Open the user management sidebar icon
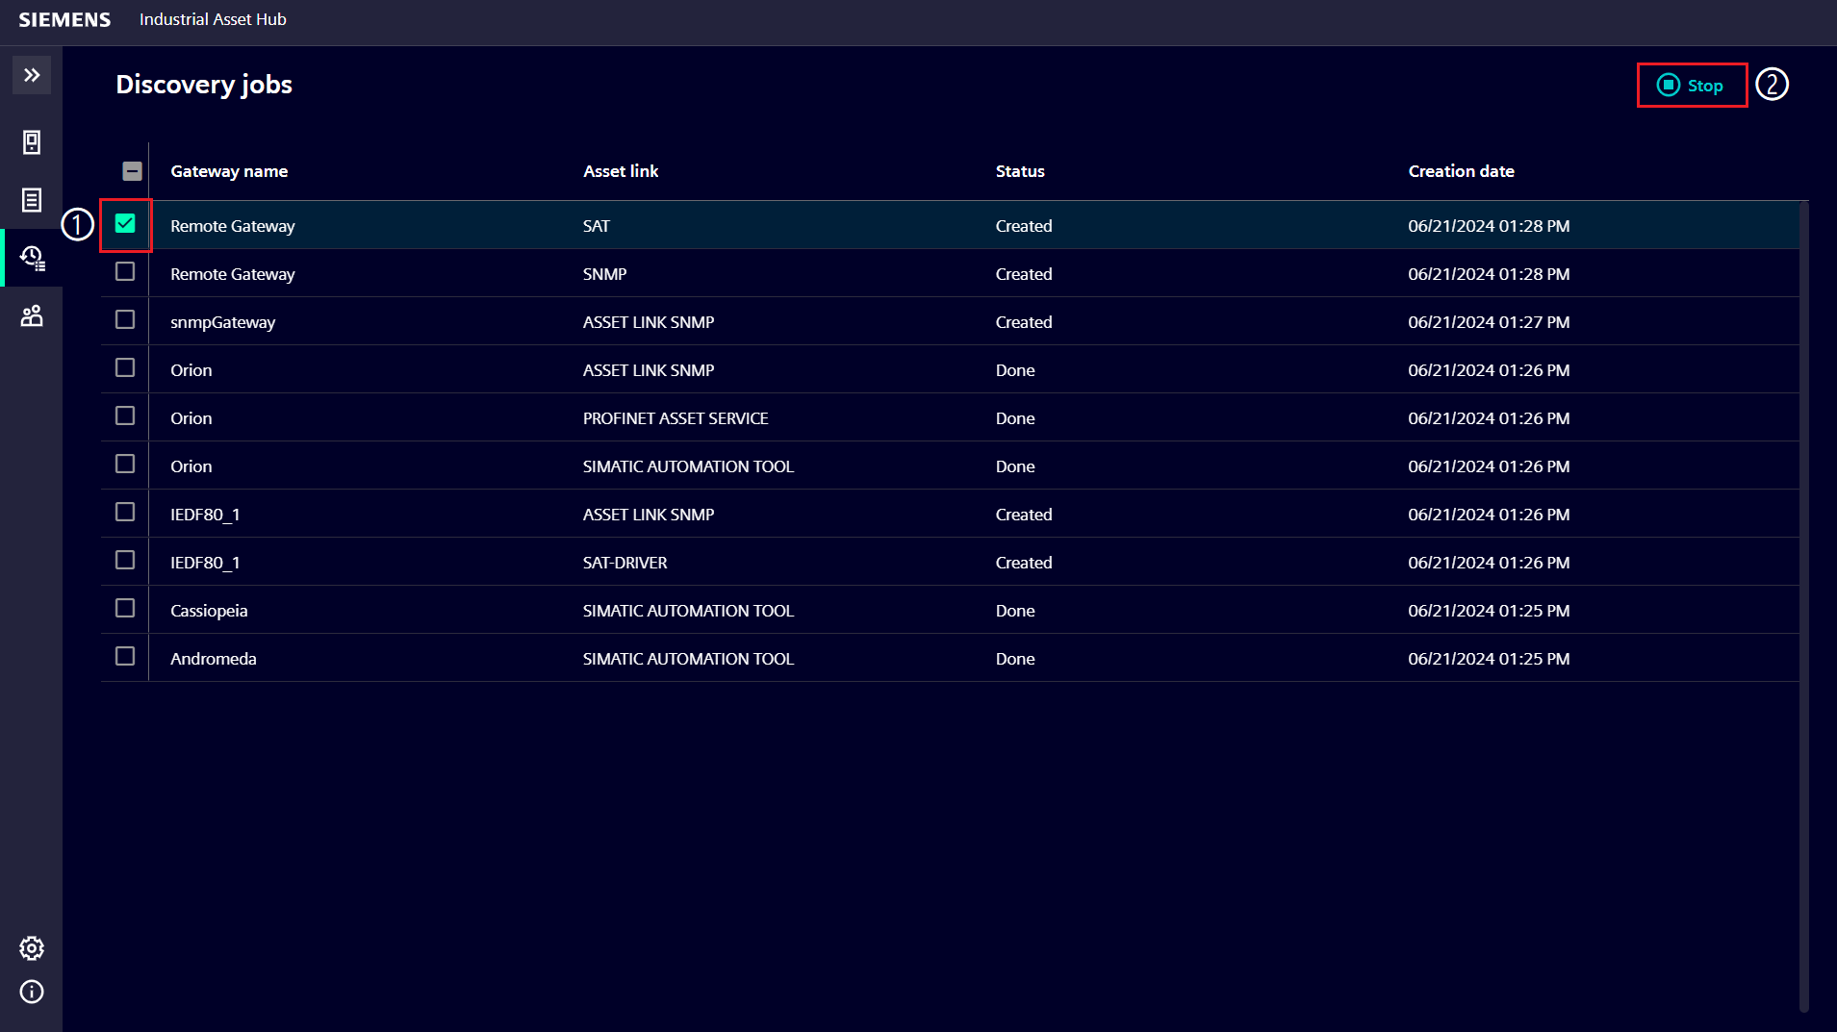1837x1032 pixels. (32, 315)
